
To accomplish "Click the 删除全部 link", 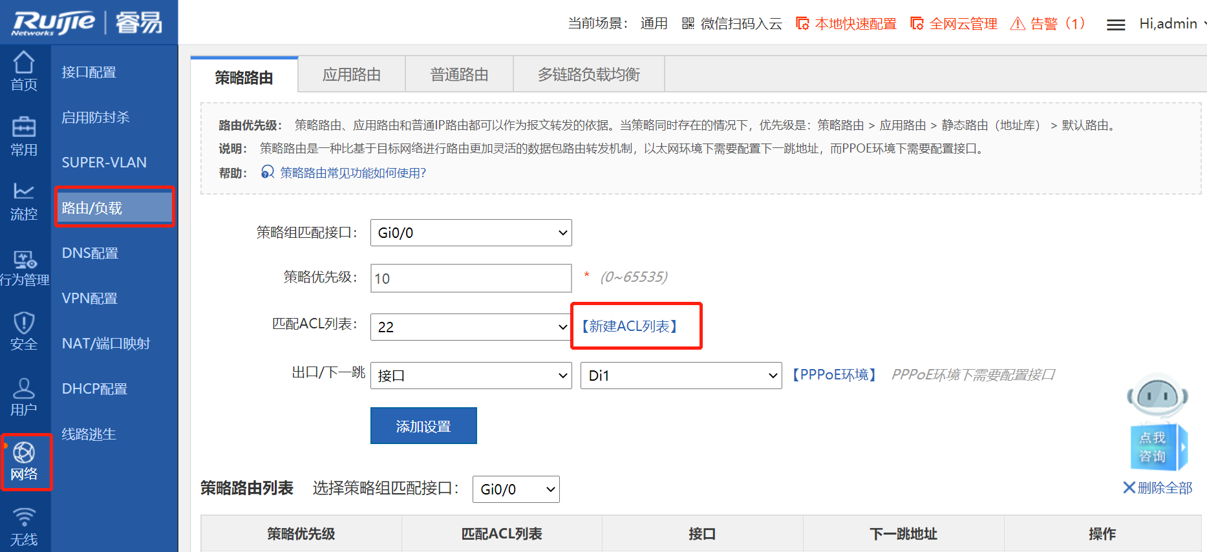I will [x=1165, y=488].
